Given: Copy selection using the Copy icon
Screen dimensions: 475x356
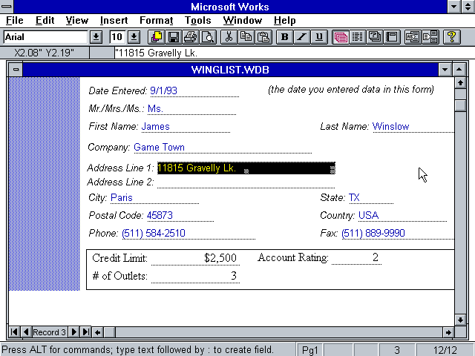Looking at the screenshot, I should pos(246,37).
